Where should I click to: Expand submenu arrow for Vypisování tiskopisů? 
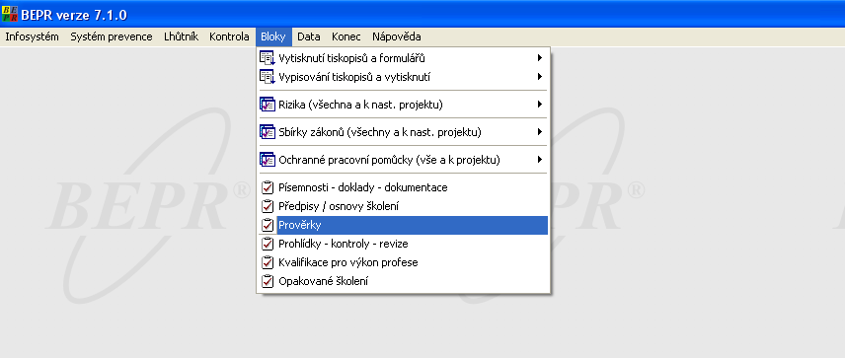pyautogui.click(x=539, y=77)
